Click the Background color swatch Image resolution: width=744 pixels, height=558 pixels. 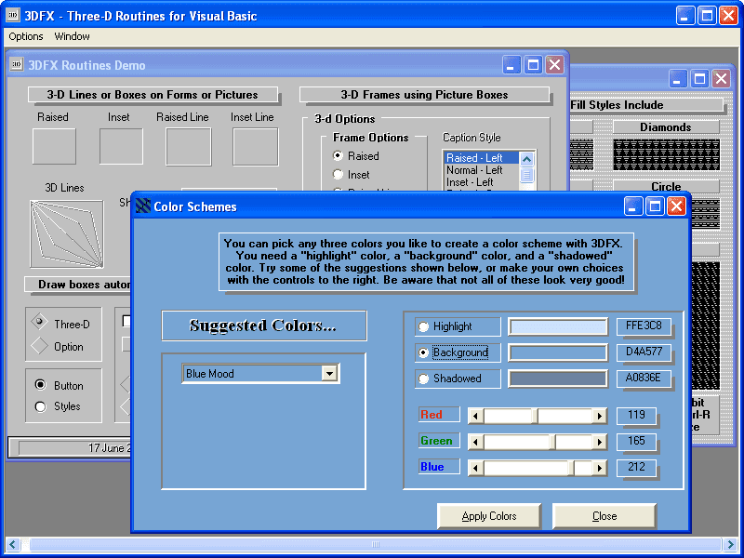point(557,352)
